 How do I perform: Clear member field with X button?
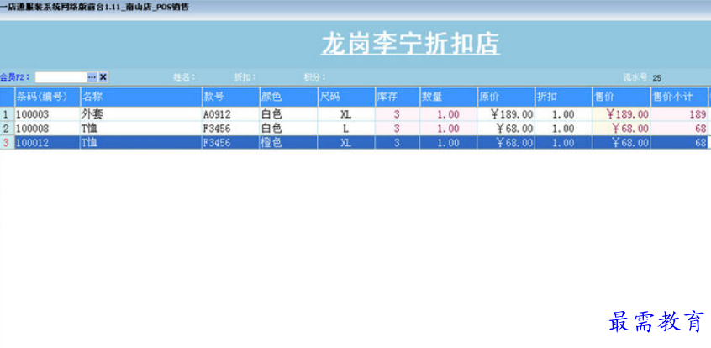[x=103, y=77]
